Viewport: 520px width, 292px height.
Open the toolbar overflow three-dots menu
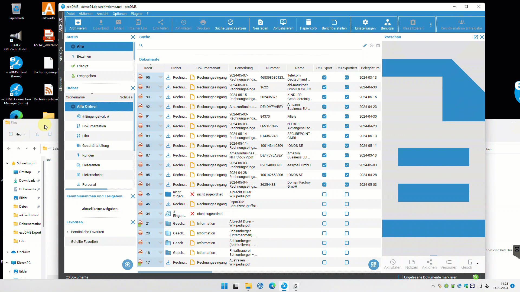point(431,25)
